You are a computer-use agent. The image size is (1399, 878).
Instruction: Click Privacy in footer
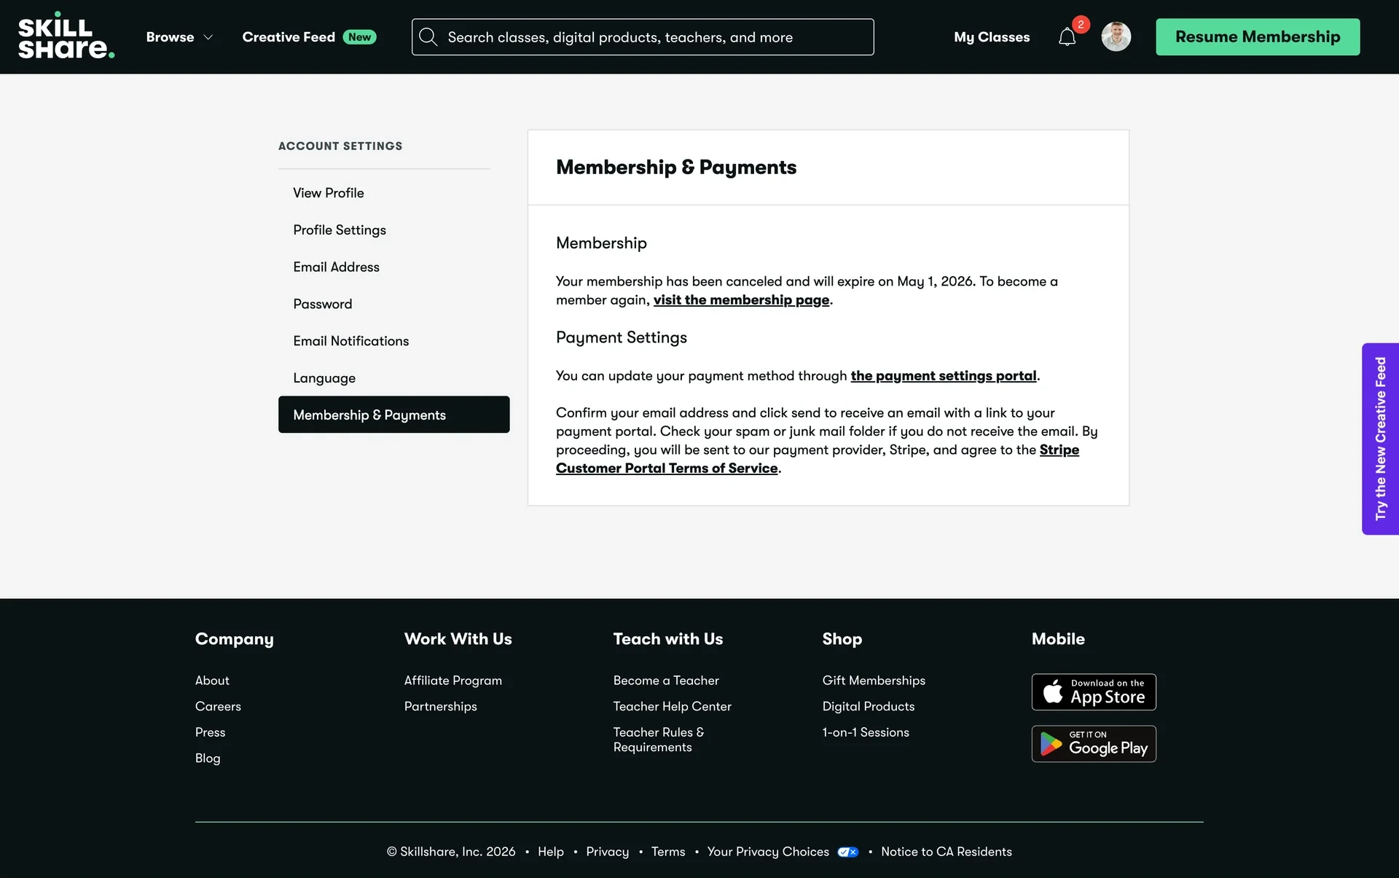[607, 852]
